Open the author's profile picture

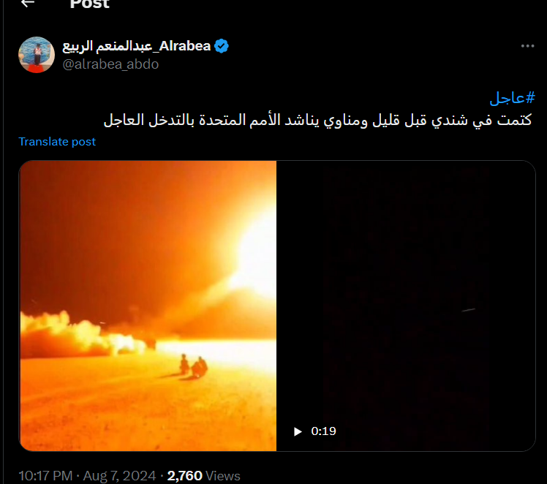click(37, 55)
